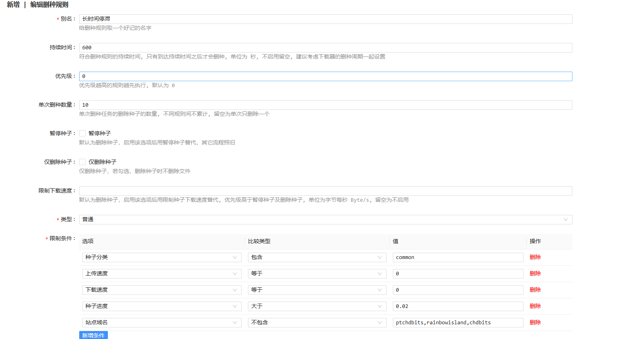Expand the 上传速度 option dropdown
This screenshot has height=339, width=619.
pyautogui.click(x=161, y=274)
